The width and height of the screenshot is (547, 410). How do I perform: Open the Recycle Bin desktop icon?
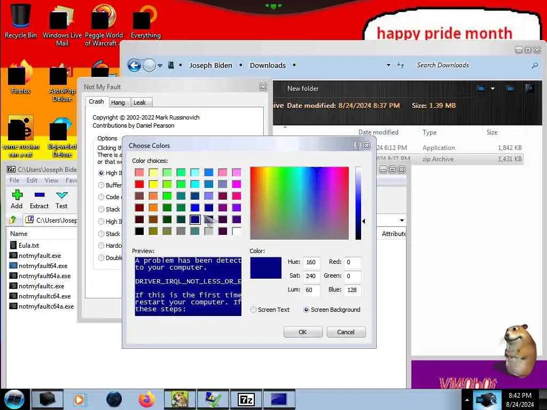[x=20, y=21]
